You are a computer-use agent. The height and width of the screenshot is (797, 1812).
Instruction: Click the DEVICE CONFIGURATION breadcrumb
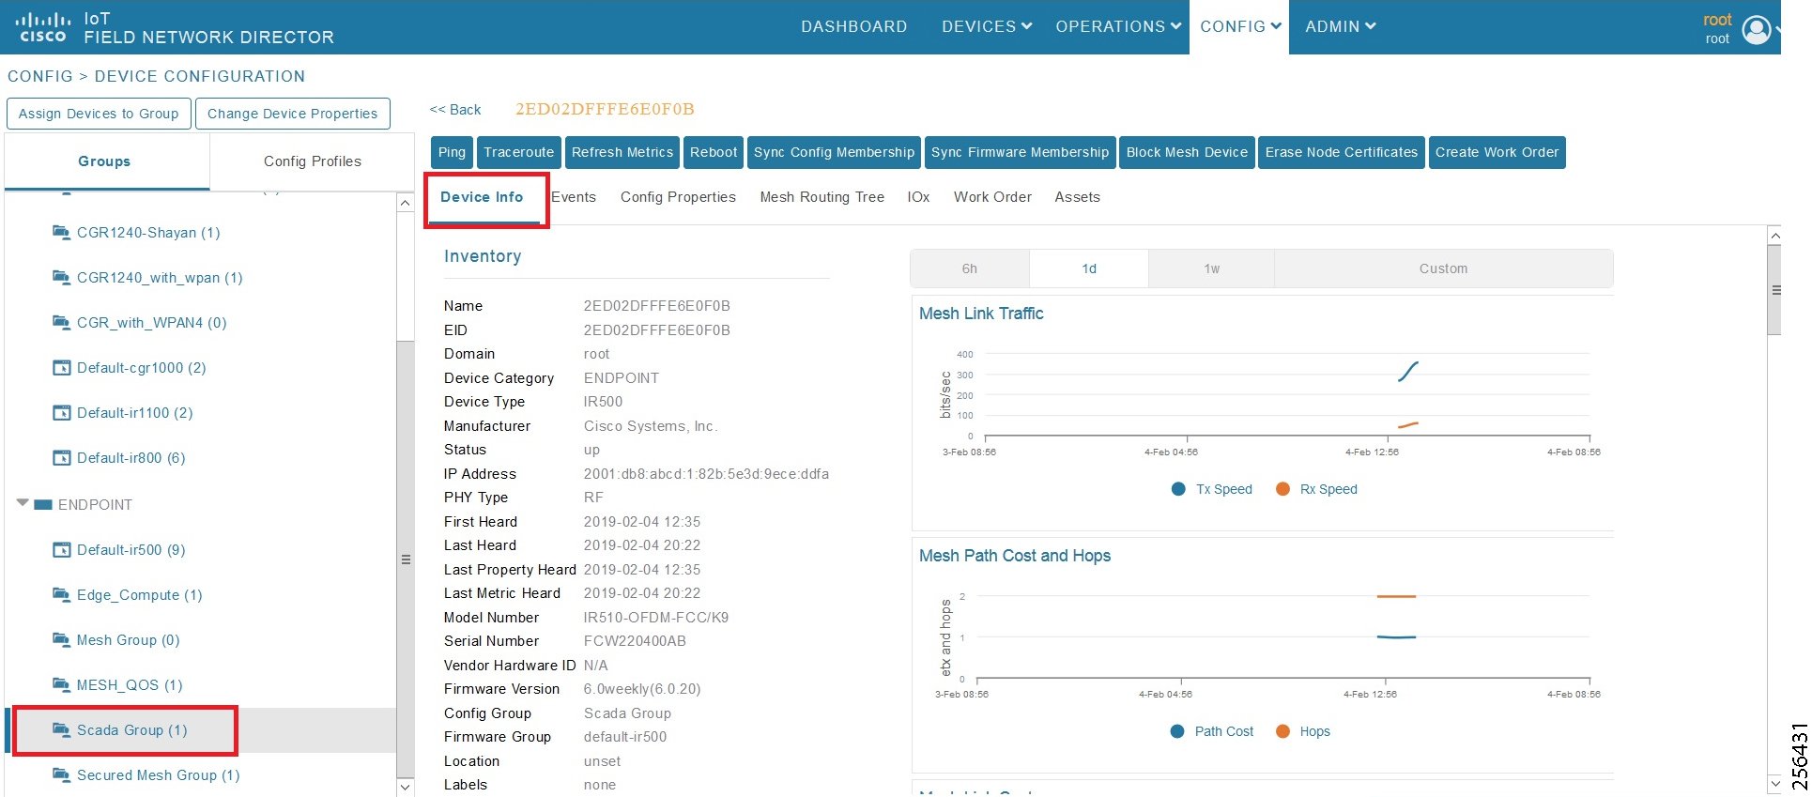(200, 76)
